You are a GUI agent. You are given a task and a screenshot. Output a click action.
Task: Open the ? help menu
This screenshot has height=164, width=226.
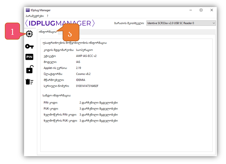(48, 16)
